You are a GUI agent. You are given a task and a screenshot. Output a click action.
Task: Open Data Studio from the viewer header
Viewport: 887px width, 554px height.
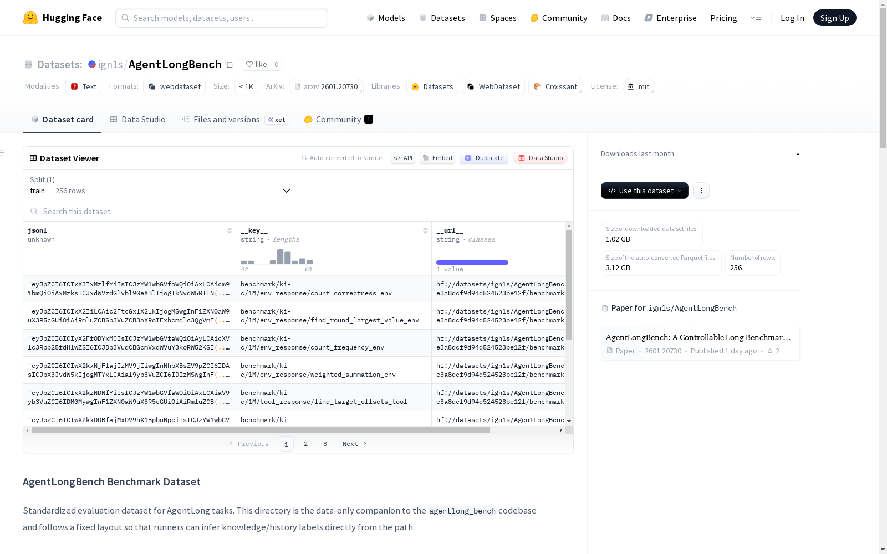point(540,158)
